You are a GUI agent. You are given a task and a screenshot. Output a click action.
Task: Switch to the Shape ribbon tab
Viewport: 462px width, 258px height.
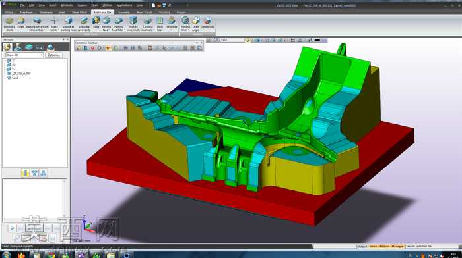point(9,13)
